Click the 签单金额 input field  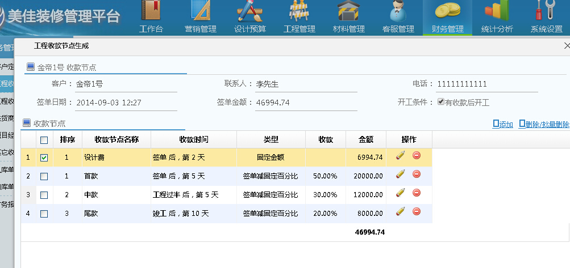click(305, 103)
